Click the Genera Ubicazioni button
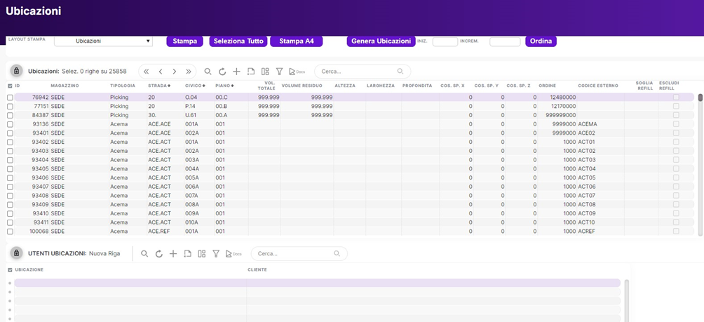The image size is (704, 322). [x=381, y=41]
